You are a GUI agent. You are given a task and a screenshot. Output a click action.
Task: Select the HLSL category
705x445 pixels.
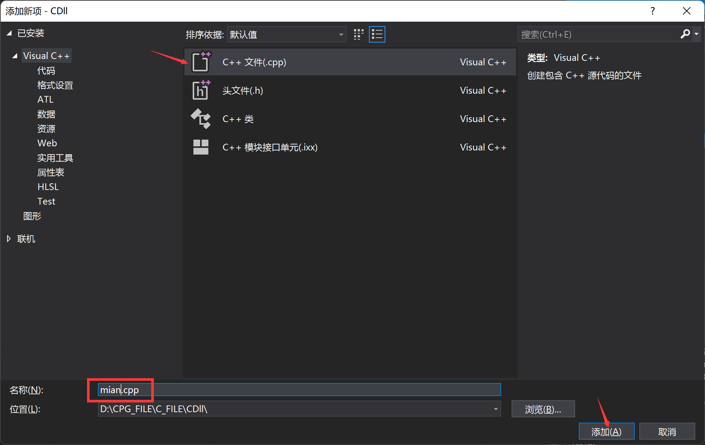pos(48,187)
